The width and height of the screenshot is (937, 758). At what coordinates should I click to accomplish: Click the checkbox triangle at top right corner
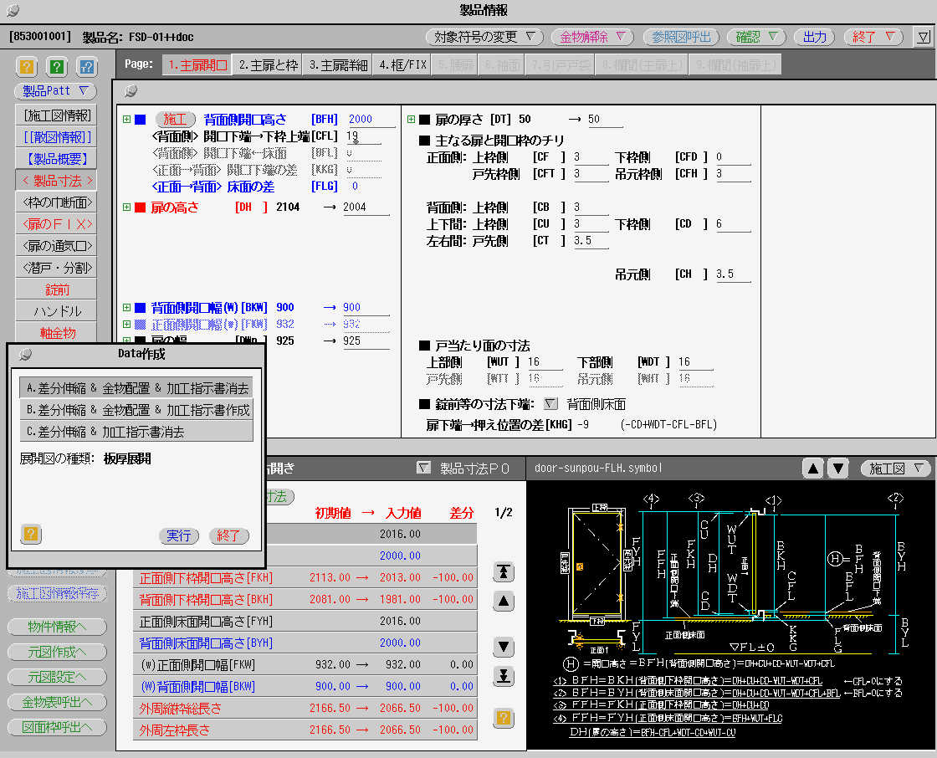[924, 37]
